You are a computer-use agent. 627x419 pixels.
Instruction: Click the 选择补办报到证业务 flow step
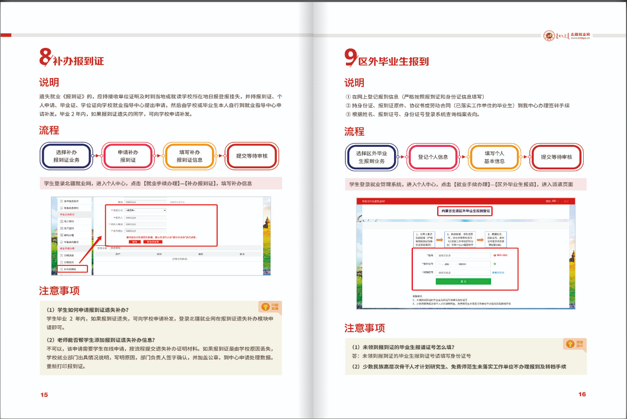(66, 156)
